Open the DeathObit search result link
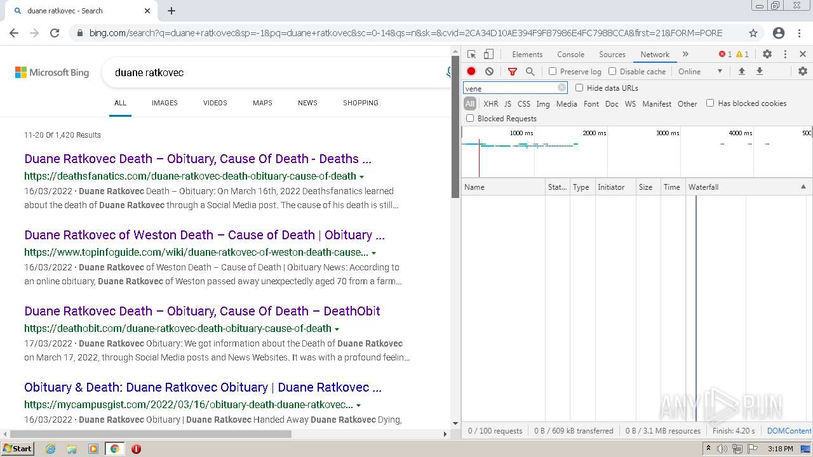 [x=202, y=311]
